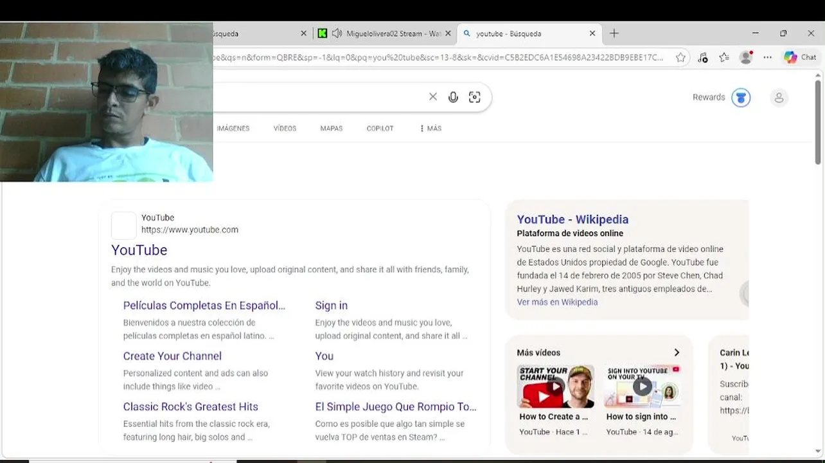Open the 'You' sitelink
Screen dimensions: 825x463
point(324,356)
